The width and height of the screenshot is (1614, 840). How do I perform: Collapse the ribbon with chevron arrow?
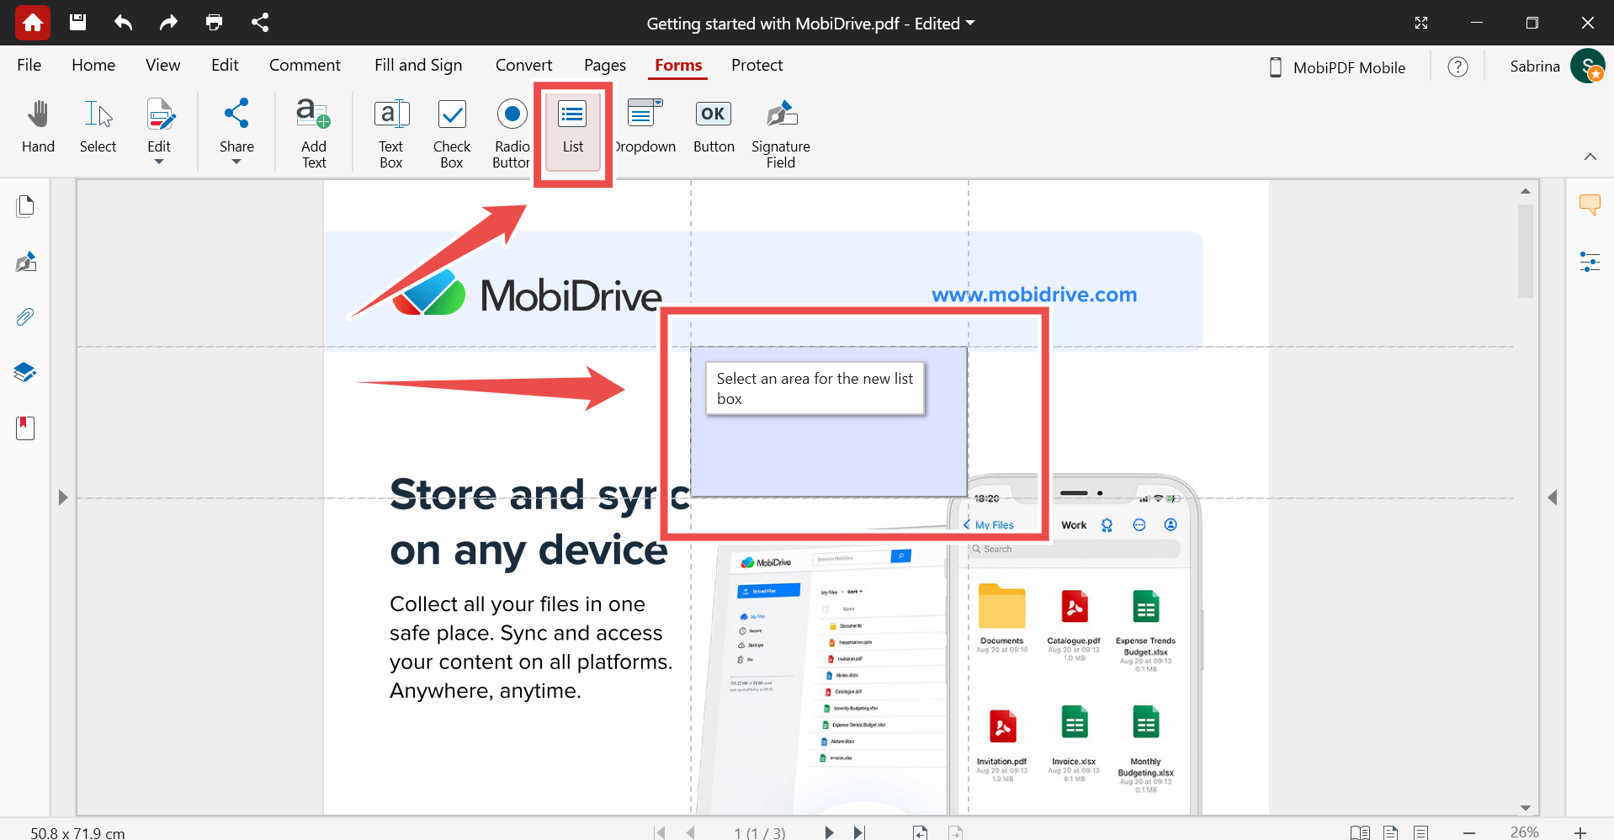coord(1590,157)
